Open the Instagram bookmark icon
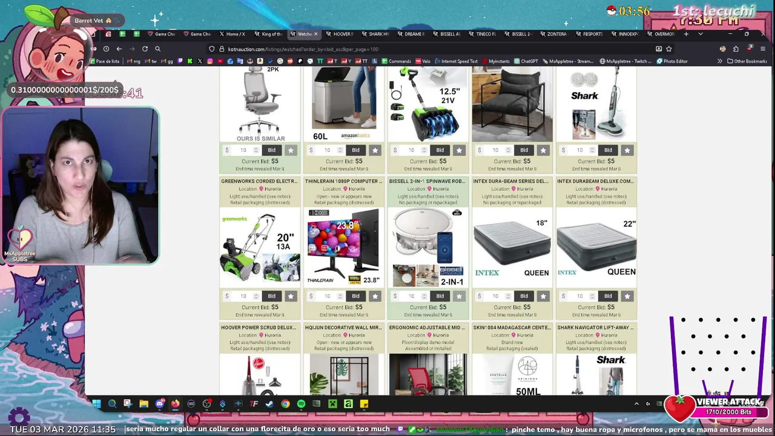Viewport: 775px width, 436px height. point(210,61)
